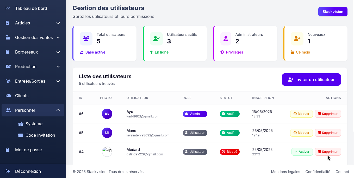Delete user Médard with Supprimer

(328, 152)
